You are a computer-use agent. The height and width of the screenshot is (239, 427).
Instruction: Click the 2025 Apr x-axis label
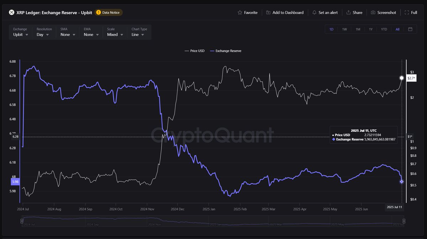(x=300, y=209)
